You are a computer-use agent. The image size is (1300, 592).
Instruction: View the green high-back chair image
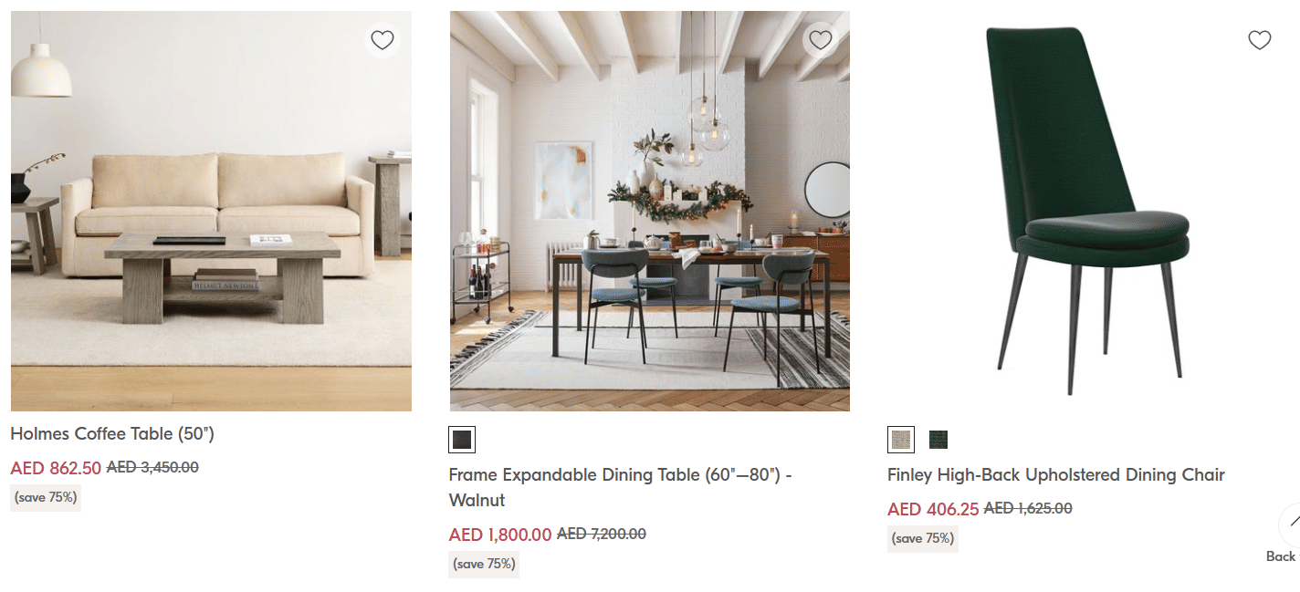[1088, 211]
